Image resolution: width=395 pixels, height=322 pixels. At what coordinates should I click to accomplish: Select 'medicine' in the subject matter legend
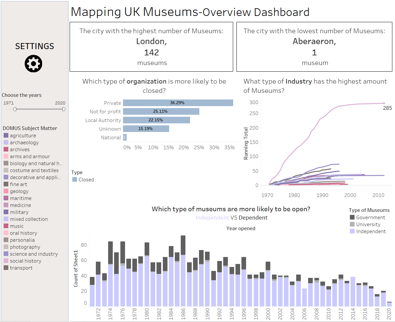tap(21, 205)
